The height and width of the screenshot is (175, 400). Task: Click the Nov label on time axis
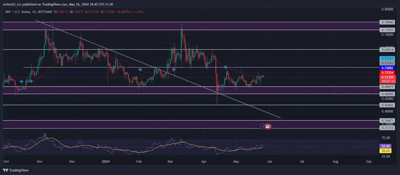click(39, 162)
